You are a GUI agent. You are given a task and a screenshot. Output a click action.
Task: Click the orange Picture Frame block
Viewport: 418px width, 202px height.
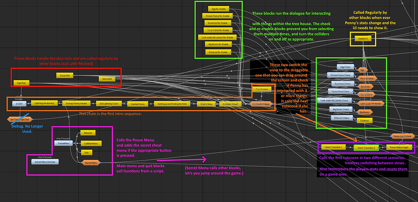pos(367,78)
